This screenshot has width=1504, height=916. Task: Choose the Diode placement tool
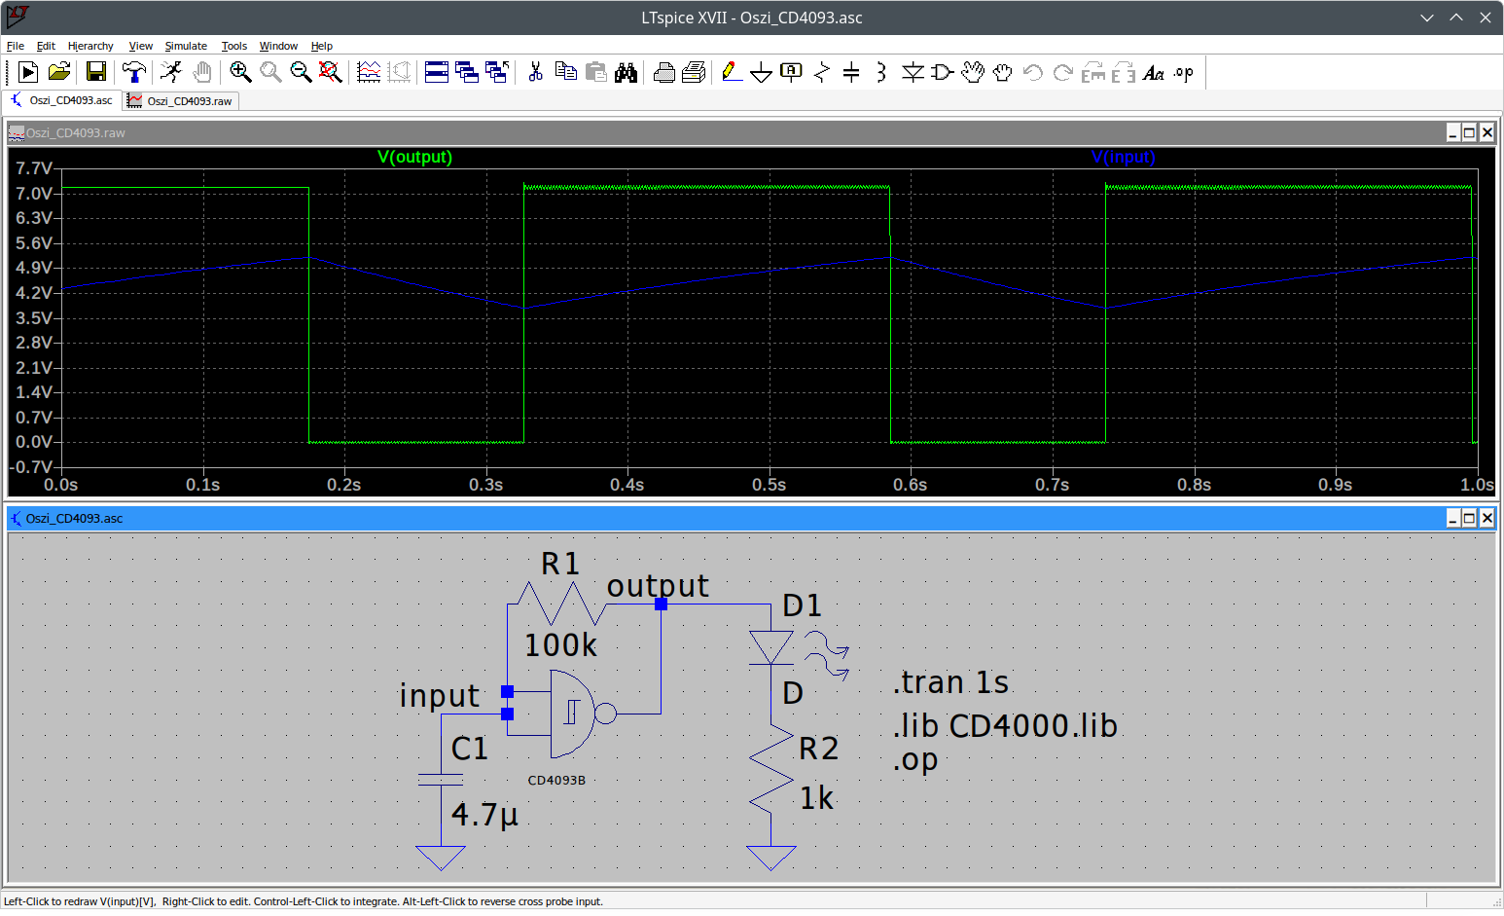click(912, 72)
